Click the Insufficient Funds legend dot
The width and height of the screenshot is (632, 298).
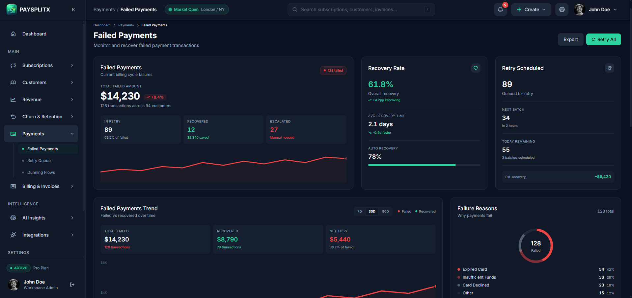coord(458,277)
